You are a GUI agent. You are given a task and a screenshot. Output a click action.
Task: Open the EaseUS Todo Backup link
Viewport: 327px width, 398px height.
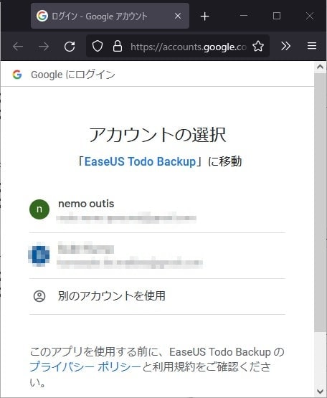coord(140,161)
